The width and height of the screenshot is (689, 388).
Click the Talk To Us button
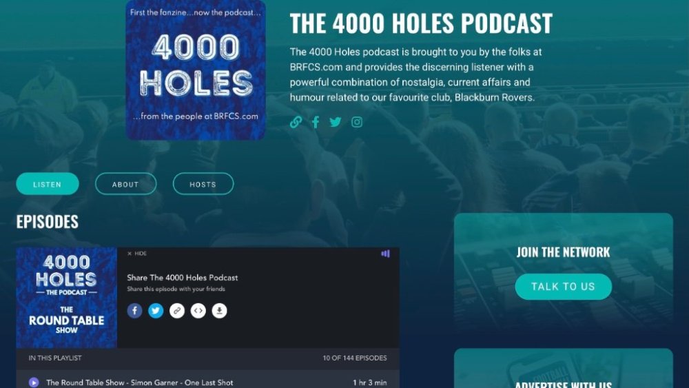(x=564, y=287)
